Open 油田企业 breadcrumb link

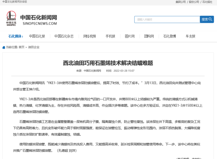coord(34,47)
